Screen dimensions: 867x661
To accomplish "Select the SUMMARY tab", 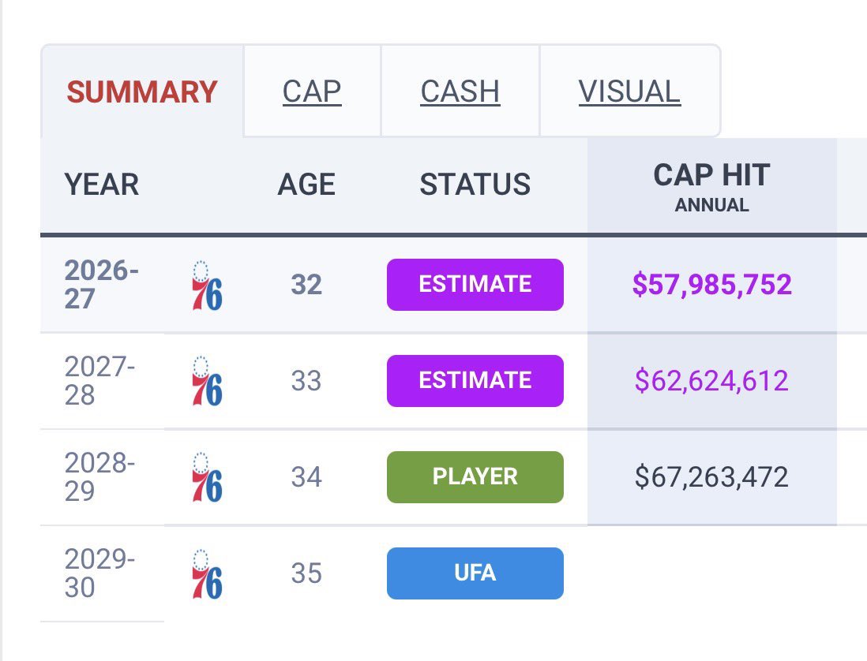I will tap(142, 91).
